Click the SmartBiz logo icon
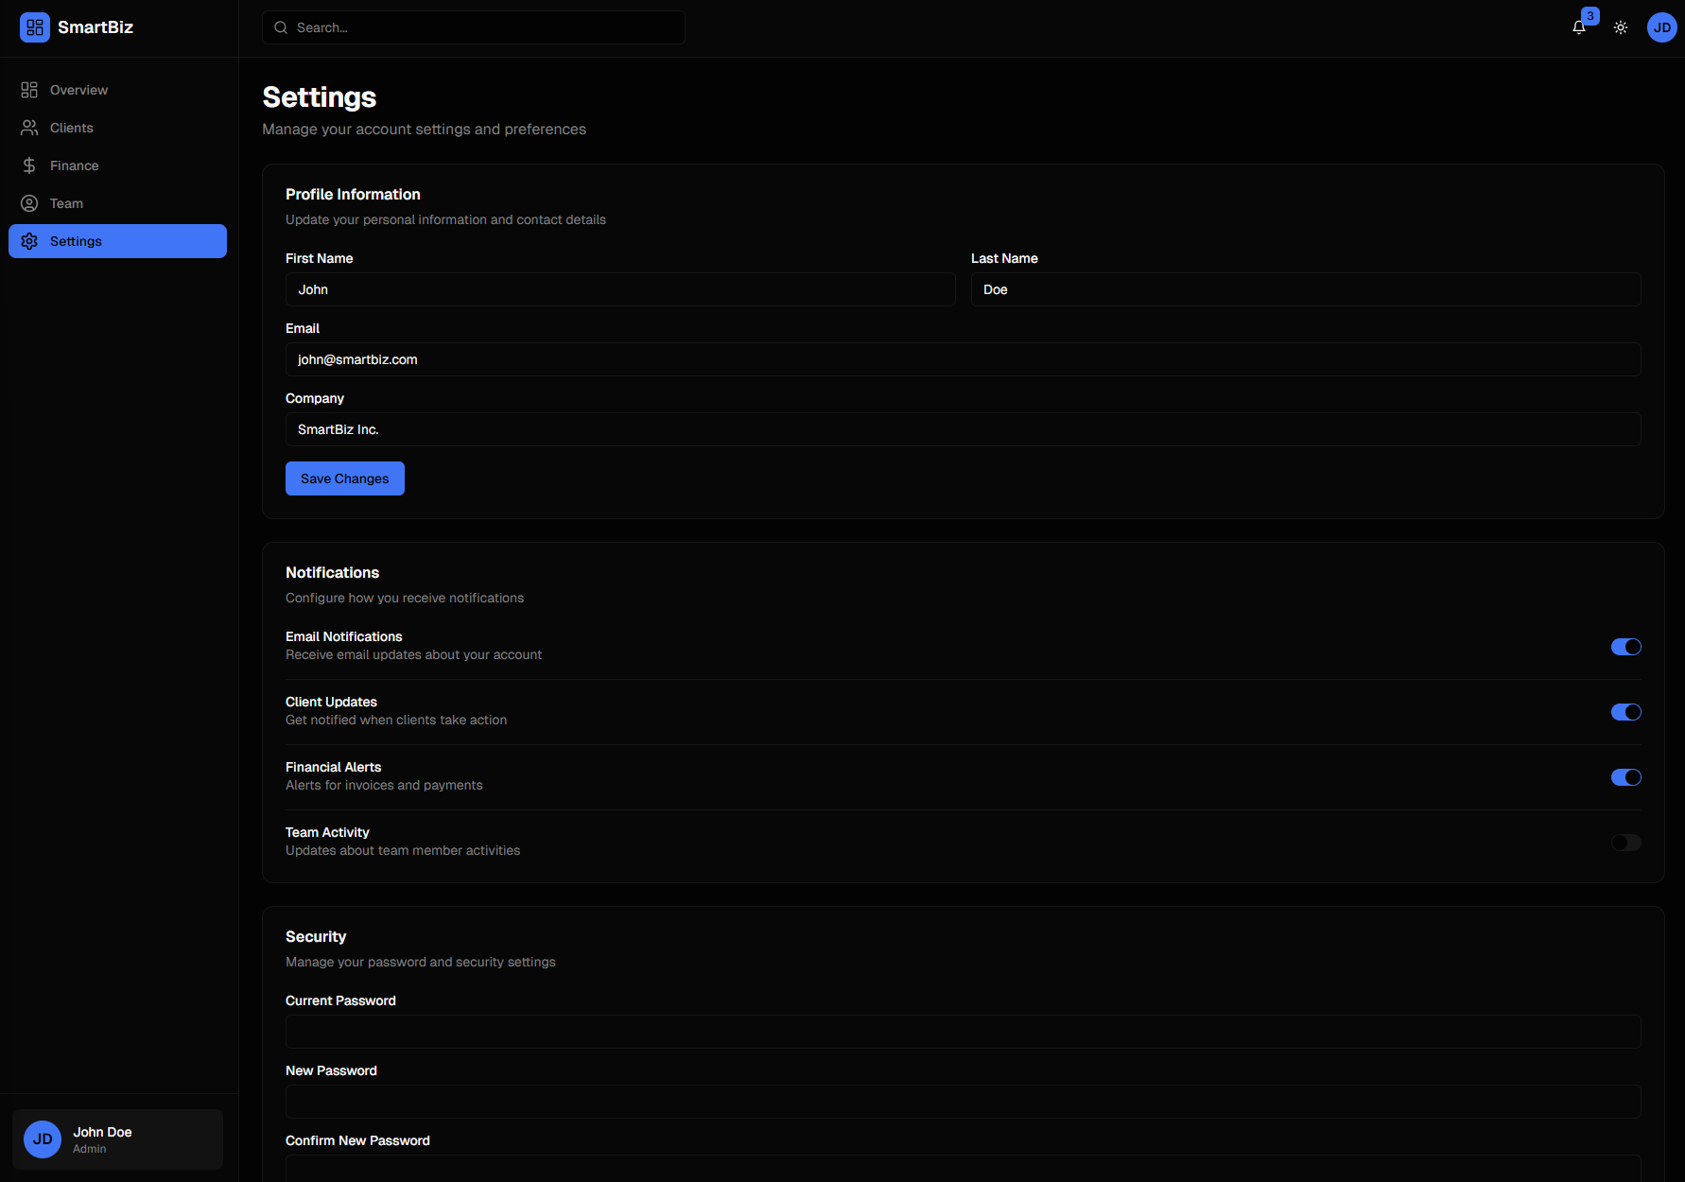The height and width of the screenshot is (1182, 1685). 35,27
